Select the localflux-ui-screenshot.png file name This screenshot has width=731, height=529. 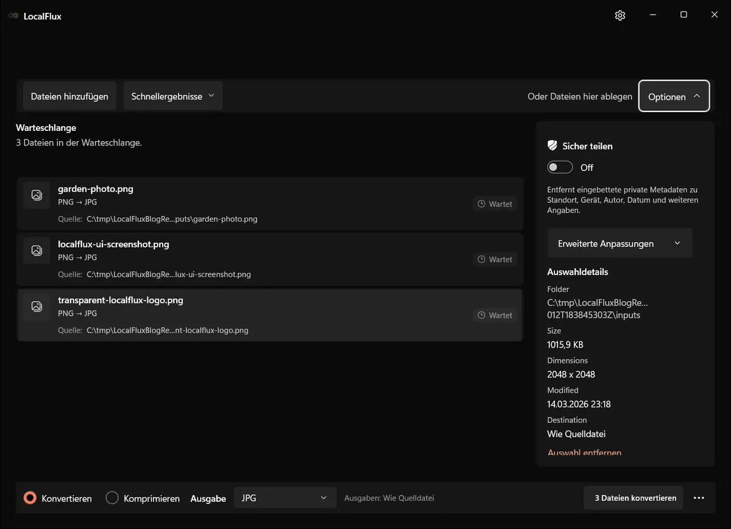[x=113, y=244]
